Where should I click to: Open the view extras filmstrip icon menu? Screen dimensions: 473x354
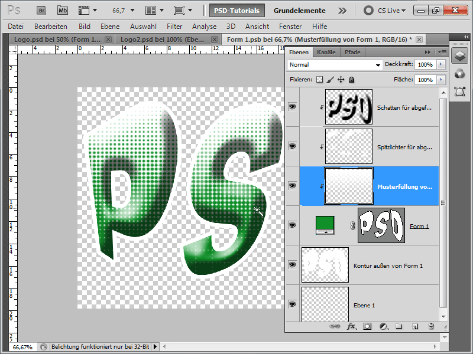(88, 11)
